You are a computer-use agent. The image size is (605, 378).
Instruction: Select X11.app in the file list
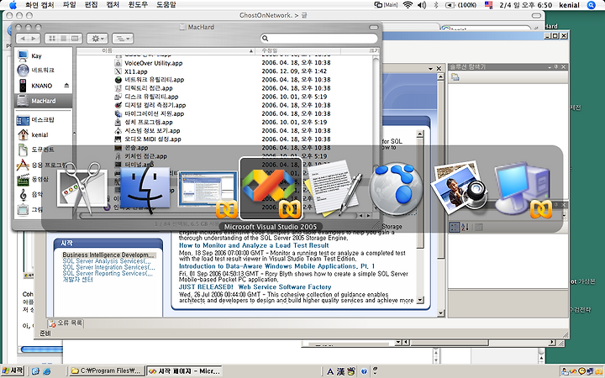point(136,71)
